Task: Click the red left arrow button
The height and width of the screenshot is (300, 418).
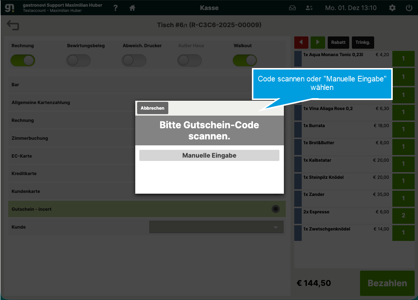Action: pyautogui.click(x=301, y=42)
